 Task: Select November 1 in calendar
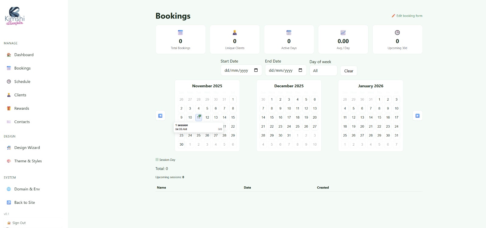point(233,99)
